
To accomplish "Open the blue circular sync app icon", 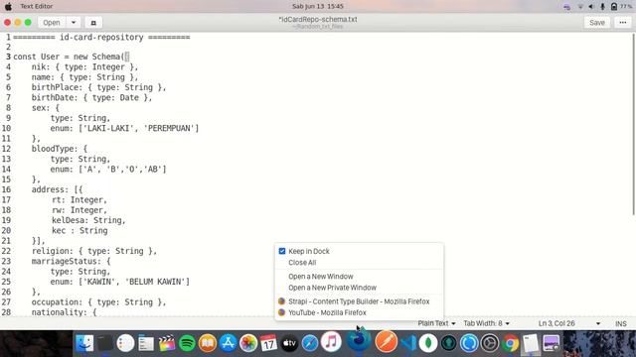I will point(469,343).
